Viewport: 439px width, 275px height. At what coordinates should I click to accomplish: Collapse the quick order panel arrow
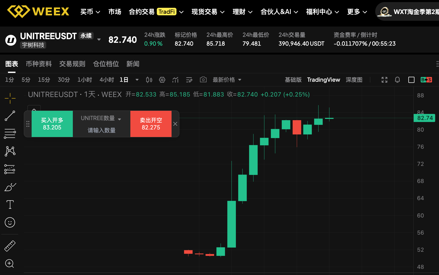pyautogui.click(x=34, y=108)
